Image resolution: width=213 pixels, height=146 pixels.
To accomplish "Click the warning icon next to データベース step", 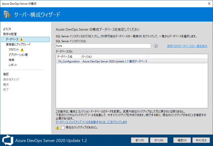I will tap(21, 39).
